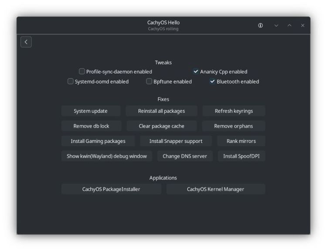Maximize window with the up chevron icon
The width and height of the screenshot is (327, 251).
click(289, 26)
